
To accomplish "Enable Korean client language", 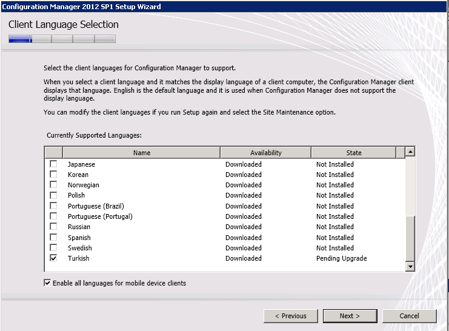I will coord(54,175).
